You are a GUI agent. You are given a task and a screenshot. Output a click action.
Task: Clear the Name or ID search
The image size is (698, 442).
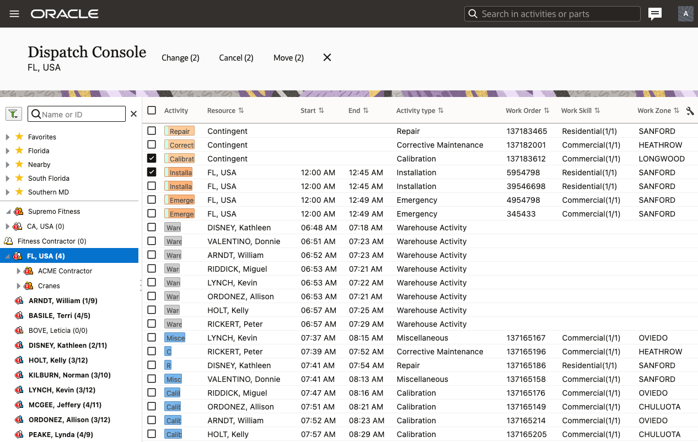pos(133,114)
